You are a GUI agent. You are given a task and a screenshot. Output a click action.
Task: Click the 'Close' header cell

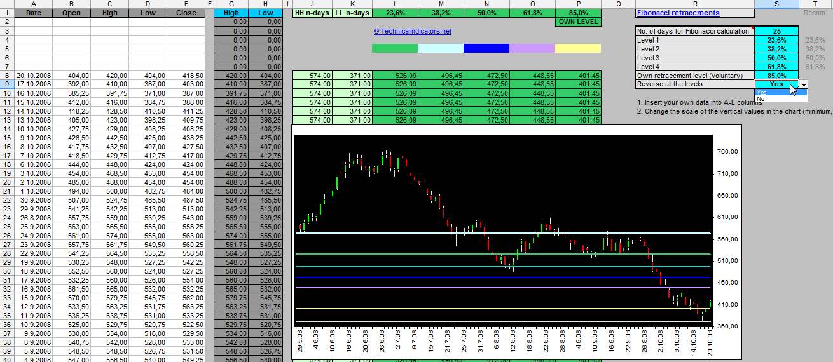[186, 13]
